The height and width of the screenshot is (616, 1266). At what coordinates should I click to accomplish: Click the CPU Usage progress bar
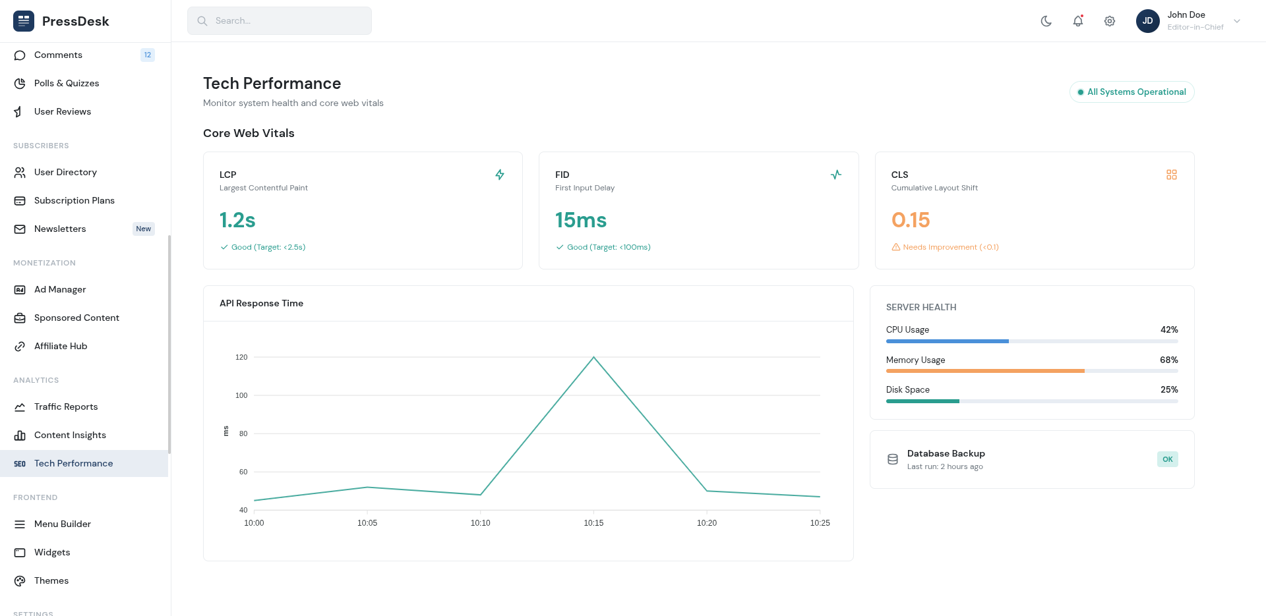[1031, 341]
